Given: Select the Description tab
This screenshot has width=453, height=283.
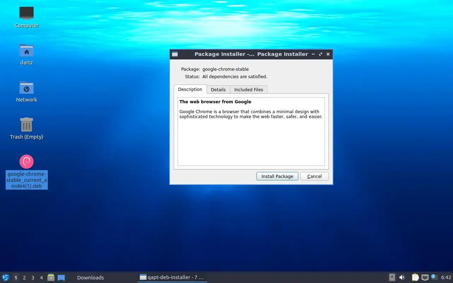Looking at the screenshot, I should pos(190,89).
